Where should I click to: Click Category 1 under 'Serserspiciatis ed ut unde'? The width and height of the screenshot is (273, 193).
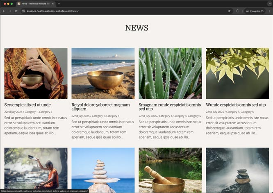click(31, 112)
